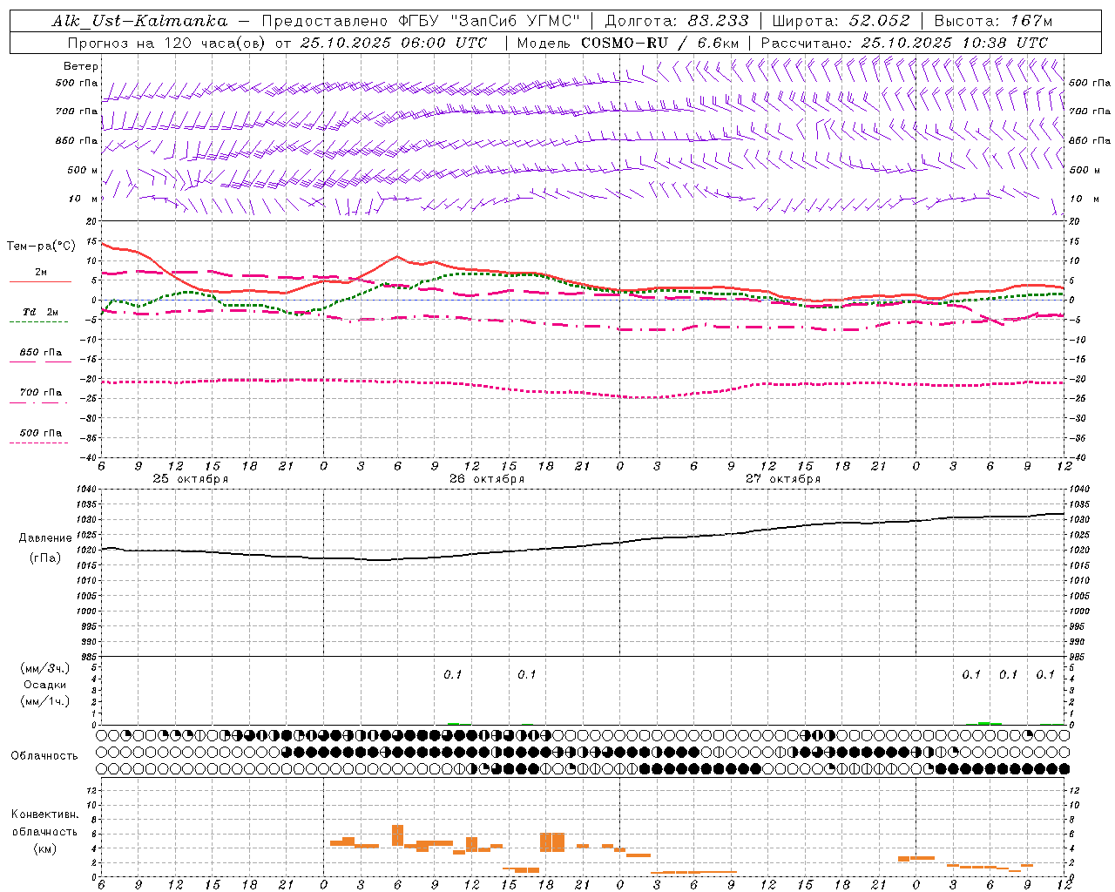1115x892 pixels.
Task: Click "Прогноз на 120 часа(ов)" header text
Action: [x=167, y=43]
